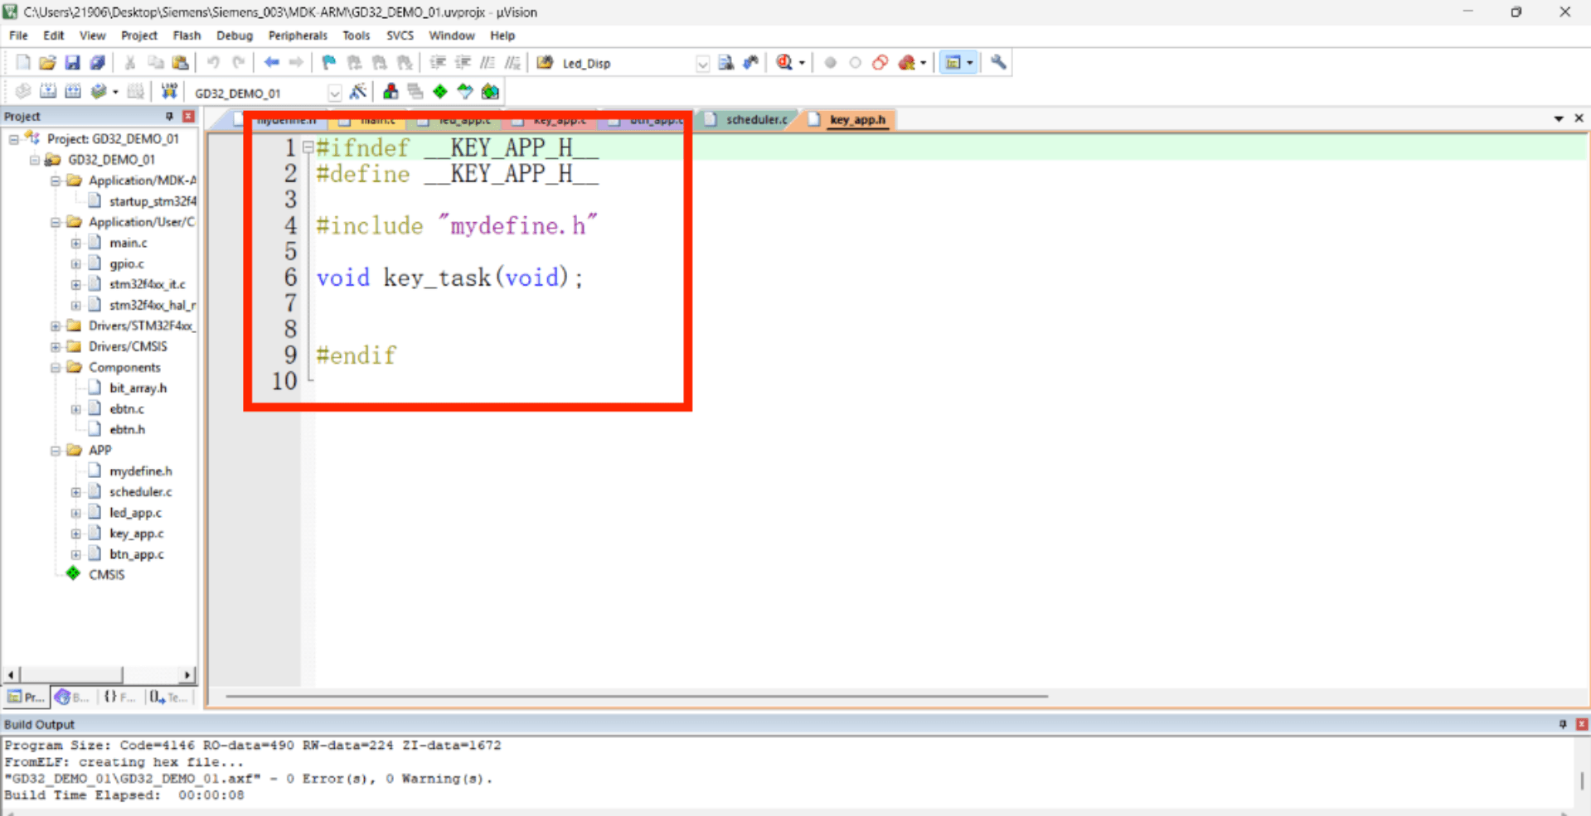The height and width of the screenshot is (816, 1591).
Task: Click the Project panel horizontal scrollbar
Action: 99,674
